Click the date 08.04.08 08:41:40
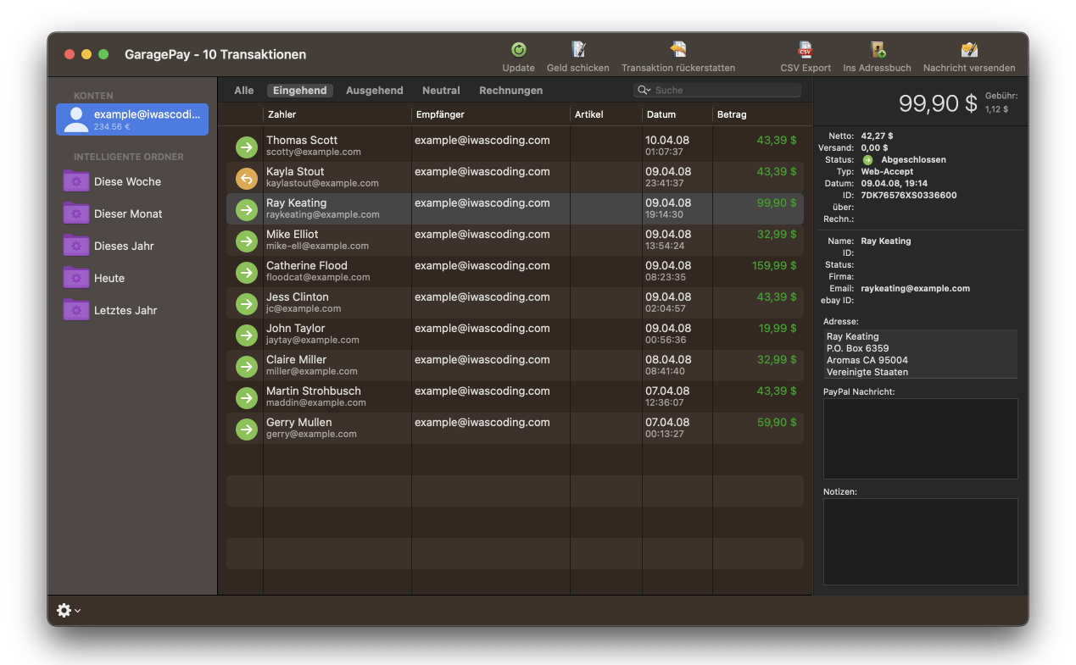This screenshot has width=1076, height=665. (x=667, y=365)
